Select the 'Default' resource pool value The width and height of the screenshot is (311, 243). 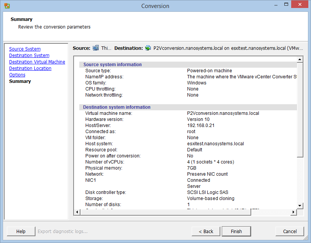pyautogui.click(x=195, y=150)
